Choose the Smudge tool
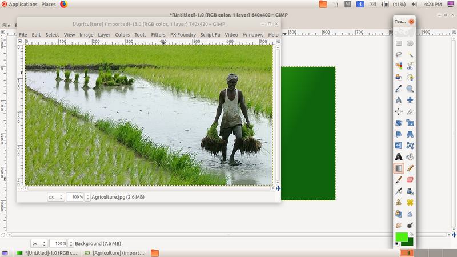Image resolution: width=457 pixels, height=257 pixels. click(399, 225)
